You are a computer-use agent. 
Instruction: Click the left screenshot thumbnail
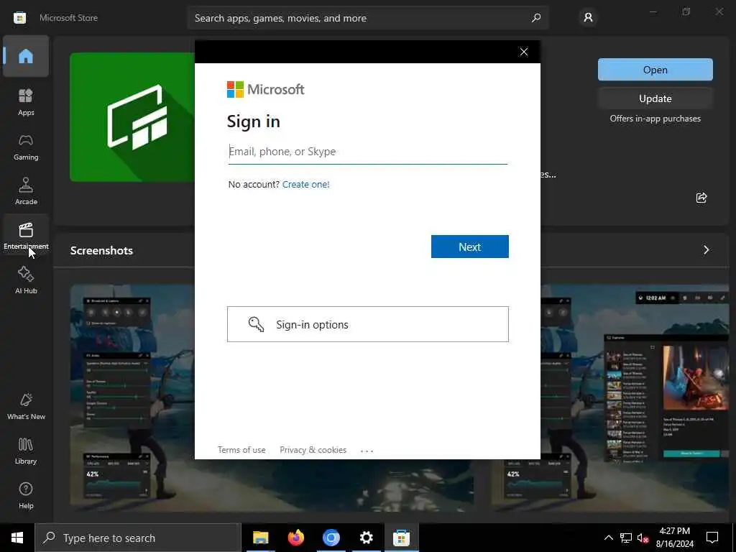point(132,398)
